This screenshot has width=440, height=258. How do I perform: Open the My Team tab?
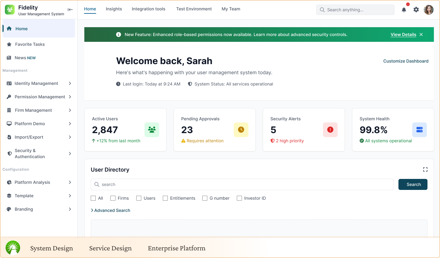(231, 9)
